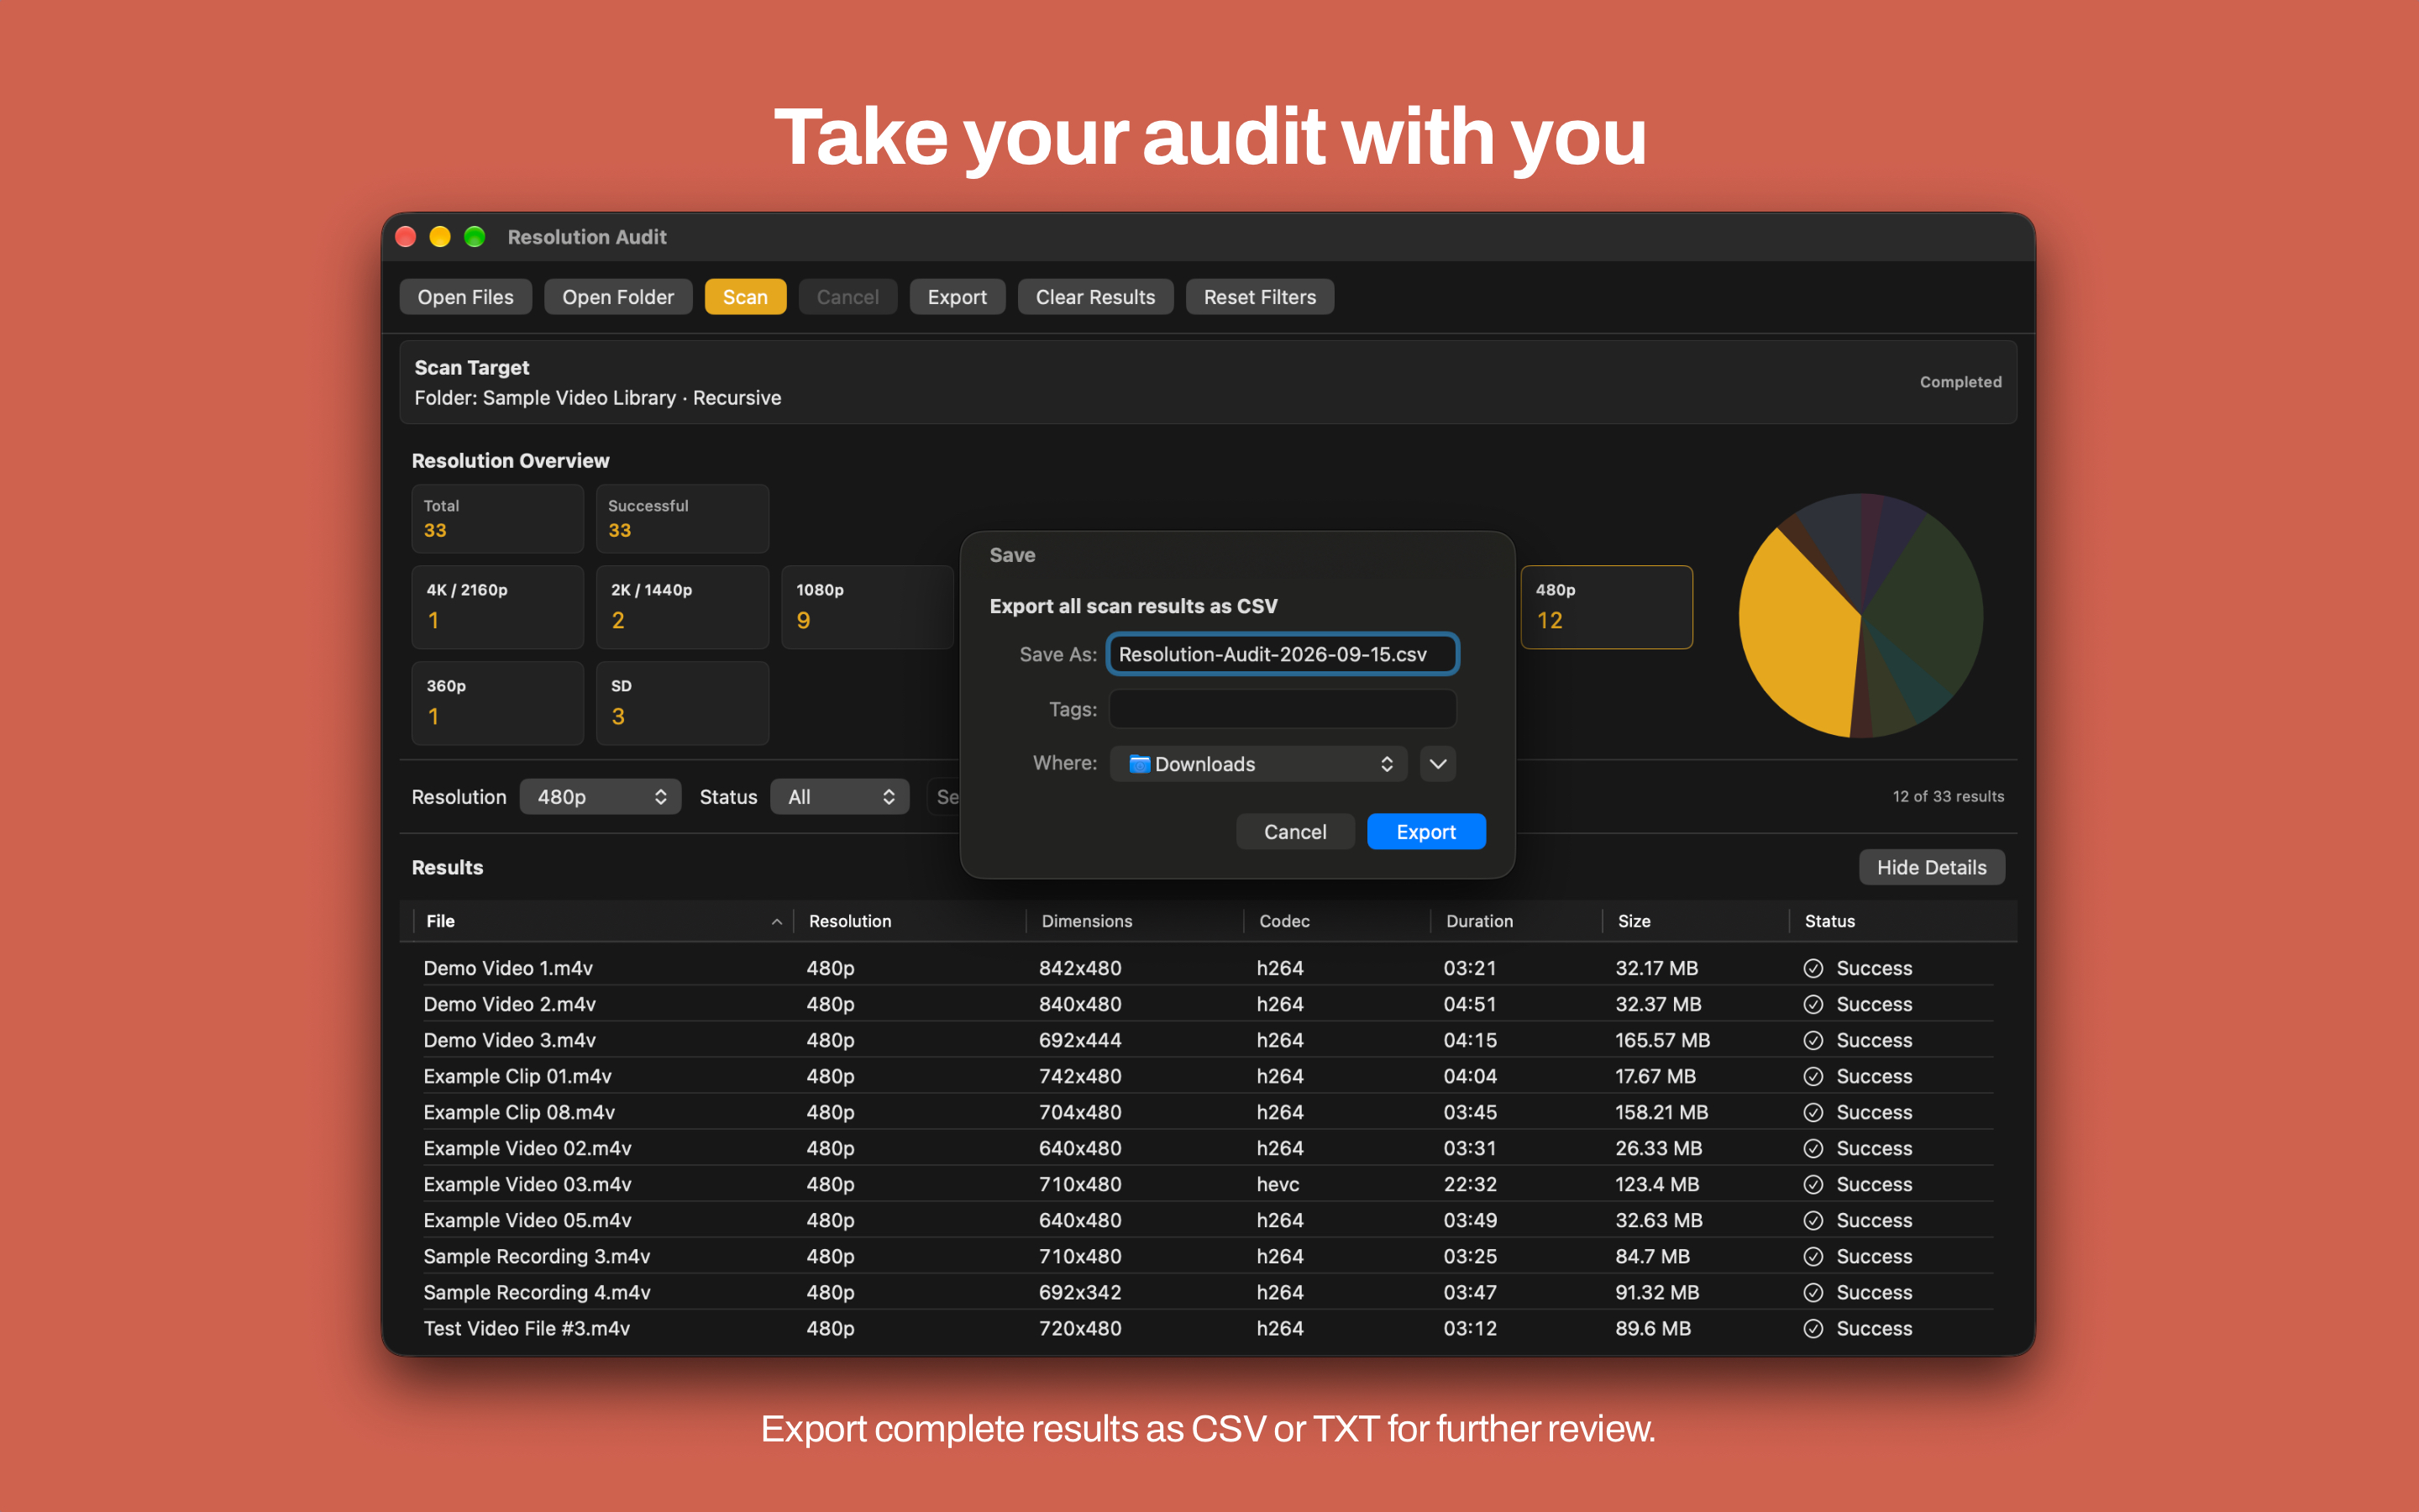2419x1512 pixels.
Task: Sort by the Size column header
Action: click(x=1697, y=921)
